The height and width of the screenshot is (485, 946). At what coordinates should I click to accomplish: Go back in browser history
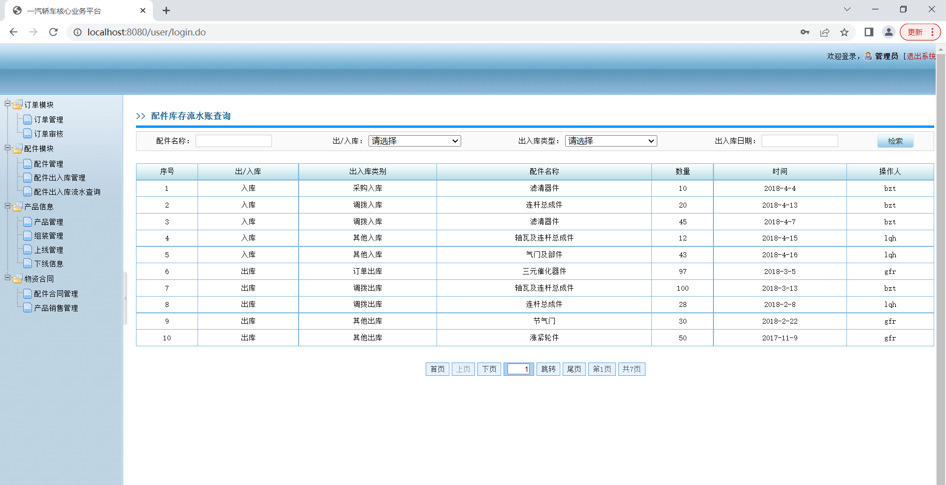coord(13,32)
